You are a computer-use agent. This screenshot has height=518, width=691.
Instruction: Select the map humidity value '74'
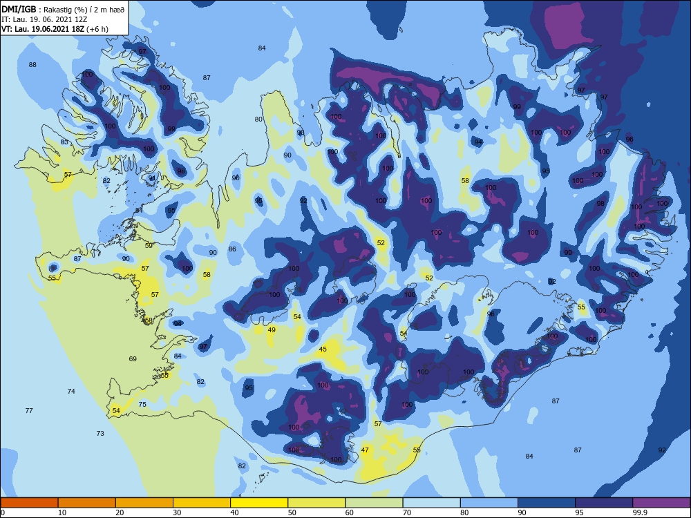point(71,391)
